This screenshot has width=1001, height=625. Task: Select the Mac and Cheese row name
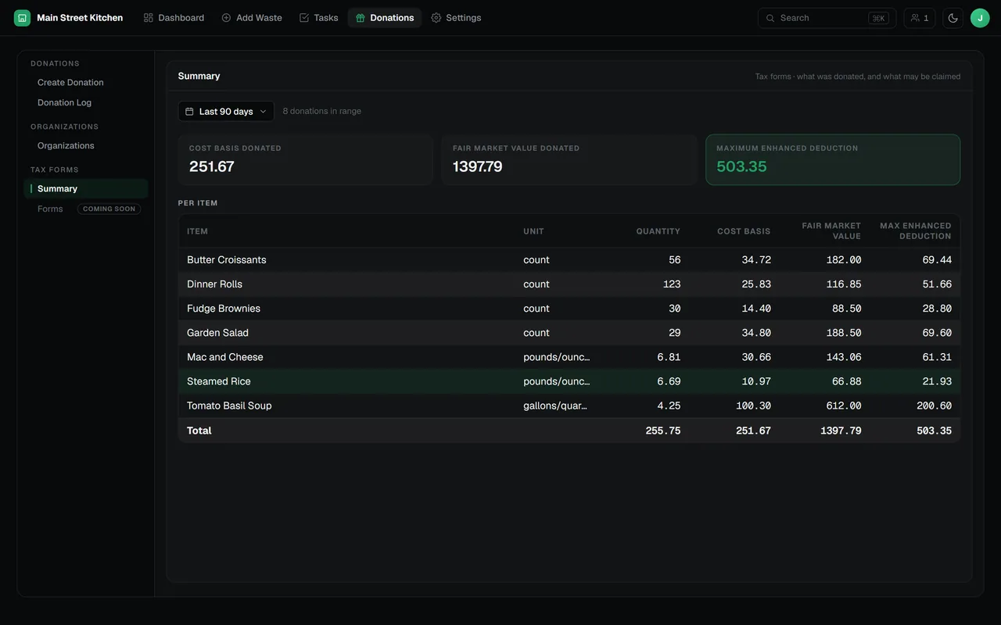pos(225,357)
